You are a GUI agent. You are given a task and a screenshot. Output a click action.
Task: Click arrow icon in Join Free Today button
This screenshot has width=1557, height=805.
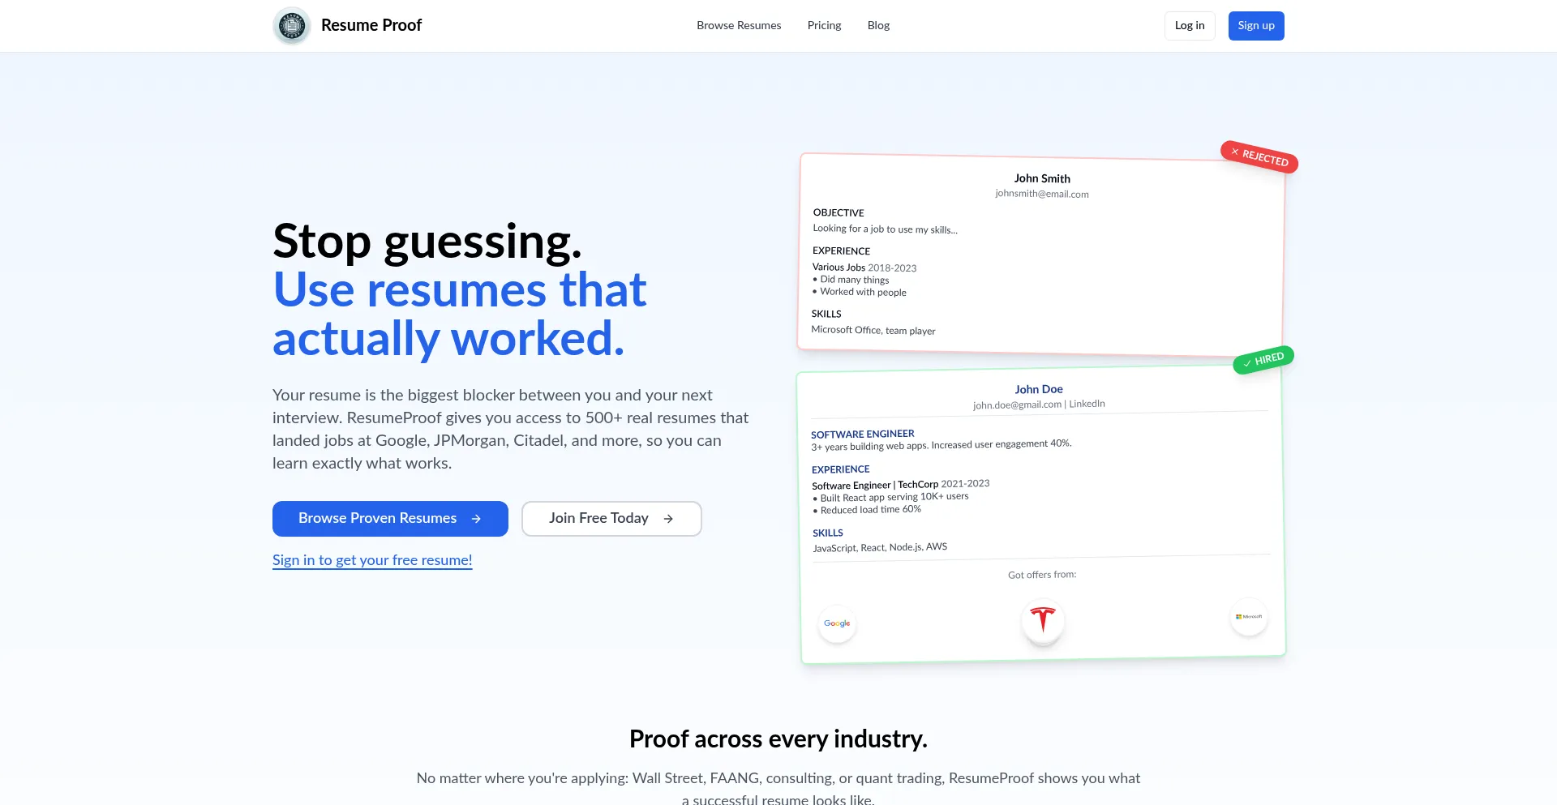[668, 519]
